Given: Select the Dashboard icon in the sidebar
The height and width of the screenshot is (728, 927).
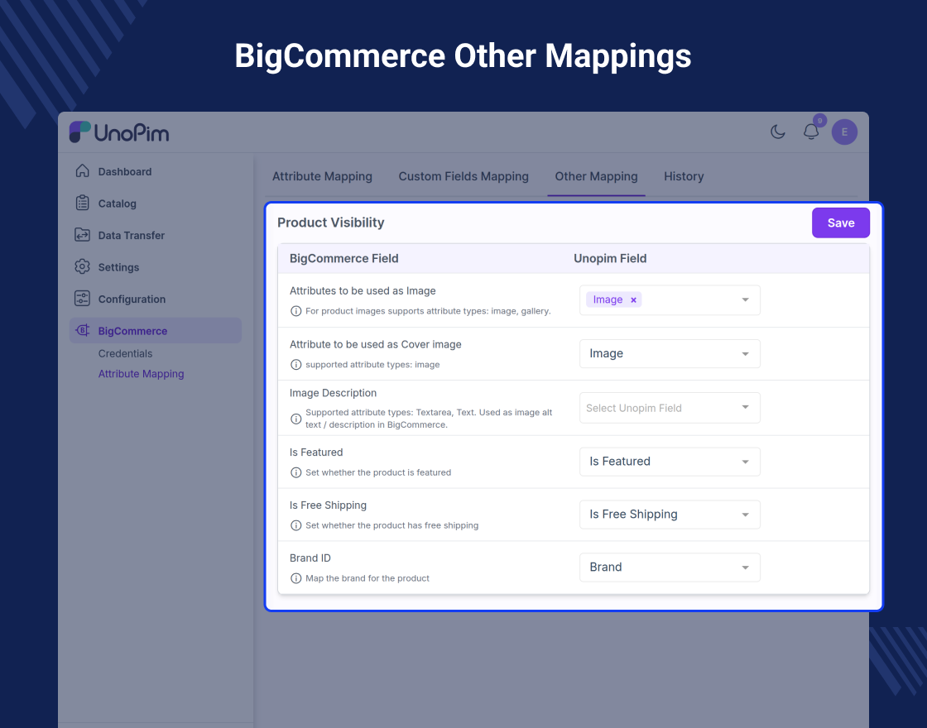Looking at the screenshot, I should pos(83,171).
